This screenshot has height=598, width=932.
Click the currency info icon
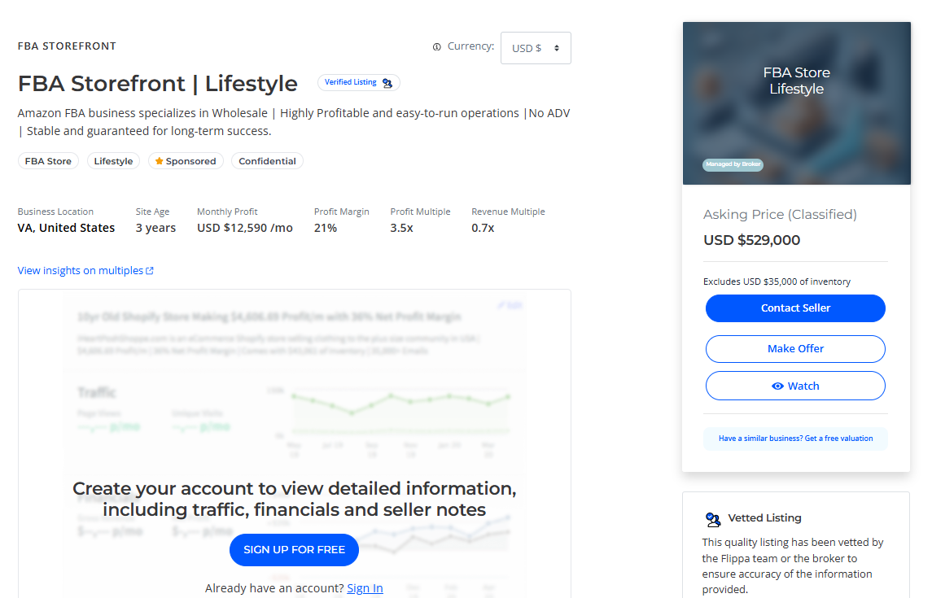click(437, 47)
